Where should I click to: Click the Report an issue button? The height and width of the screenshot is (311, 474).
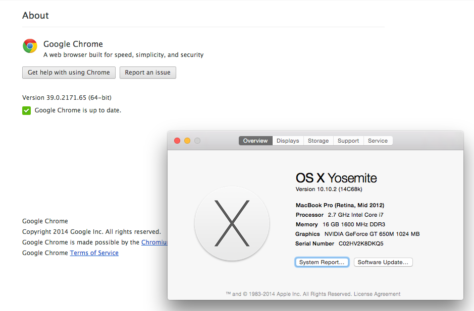pyautogui.click(x=148, y=73)
